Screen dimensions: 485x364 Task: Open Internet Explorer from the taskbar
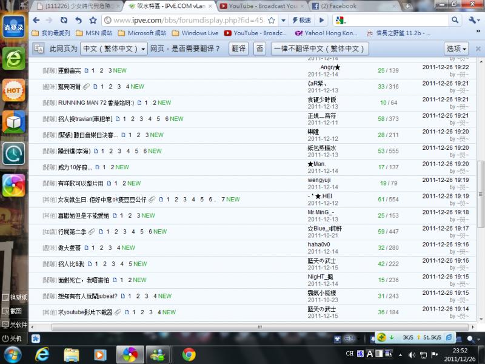coord(42,354)
